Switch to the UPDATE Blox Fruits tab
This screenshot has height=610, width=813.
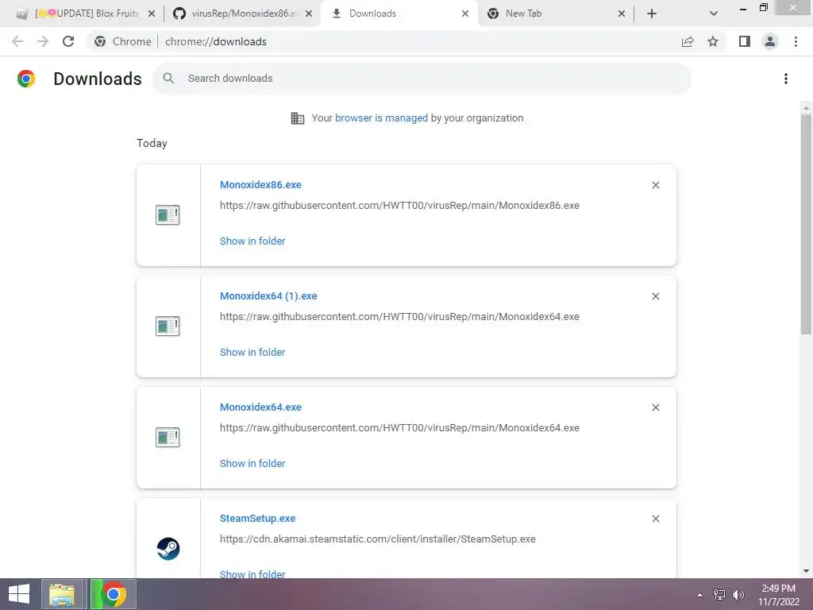[x=86, y=14]
